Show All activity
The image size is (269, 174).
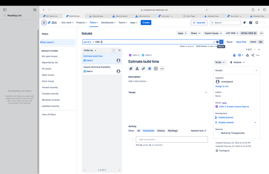click(x=139, y=131)
